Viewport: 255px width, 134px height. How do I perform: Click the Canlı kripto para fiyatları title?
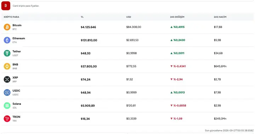26,6
